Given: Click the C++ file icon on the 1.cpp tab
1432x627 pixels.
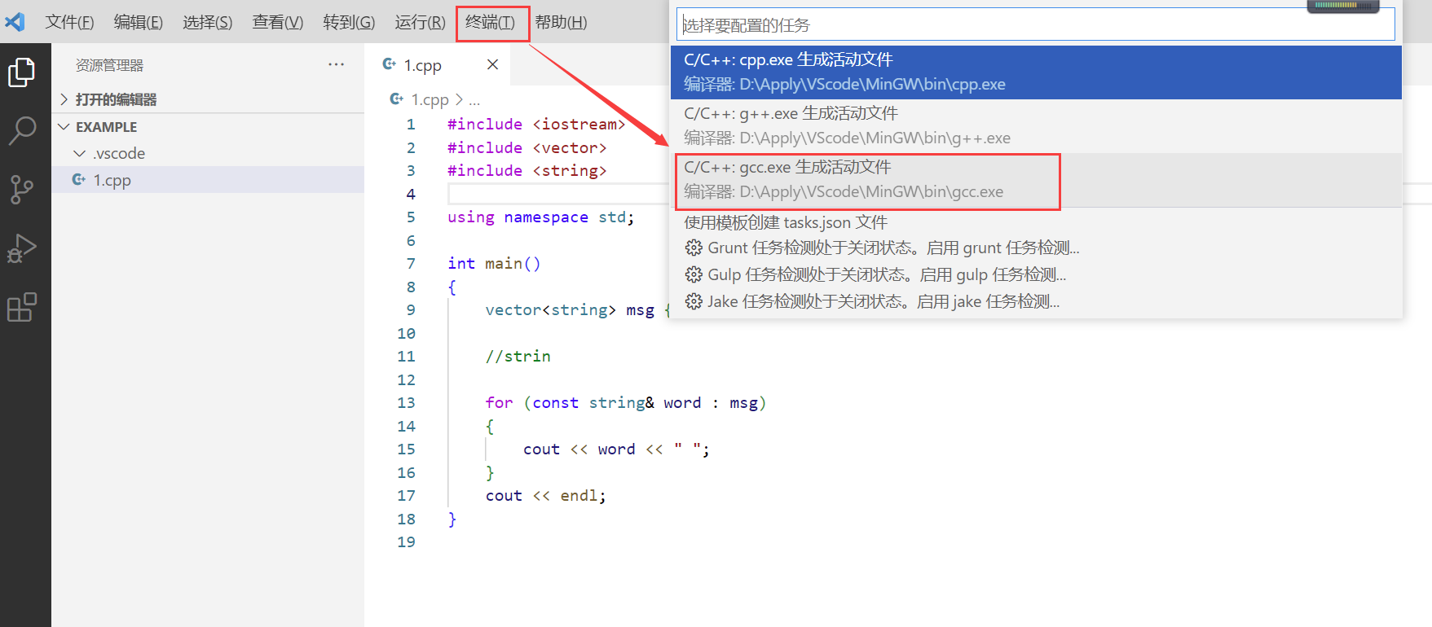Looking at the screenshot, I should pyautogui.click(x=390, y=64).
